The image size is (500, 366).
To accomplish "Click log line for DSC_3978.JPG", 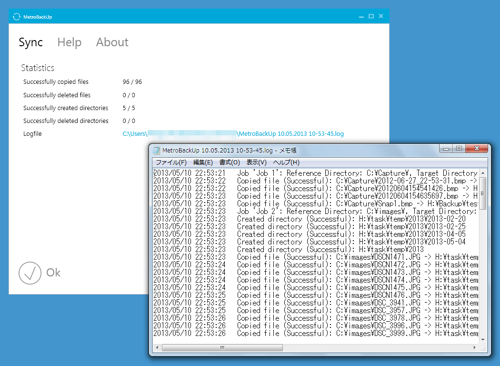I will 316,318.
